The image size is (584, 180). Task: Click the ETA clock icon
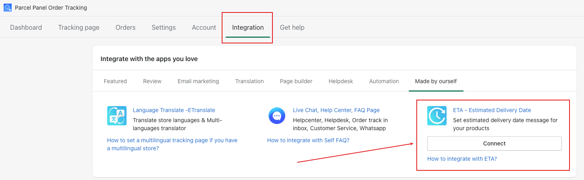pyautogui.click(x=437, y=116)
